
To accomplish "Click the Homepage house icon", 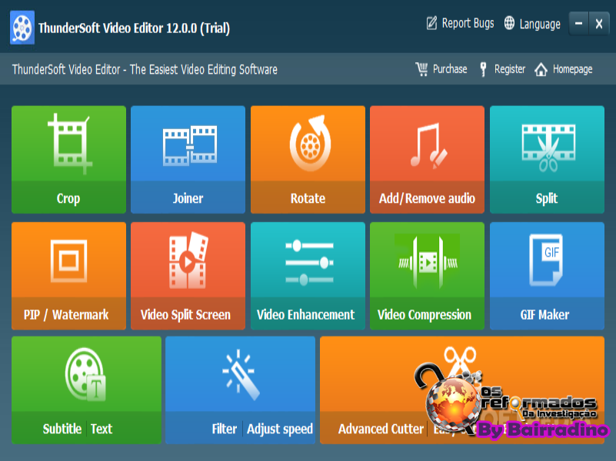I will click(x=541, y=69).
